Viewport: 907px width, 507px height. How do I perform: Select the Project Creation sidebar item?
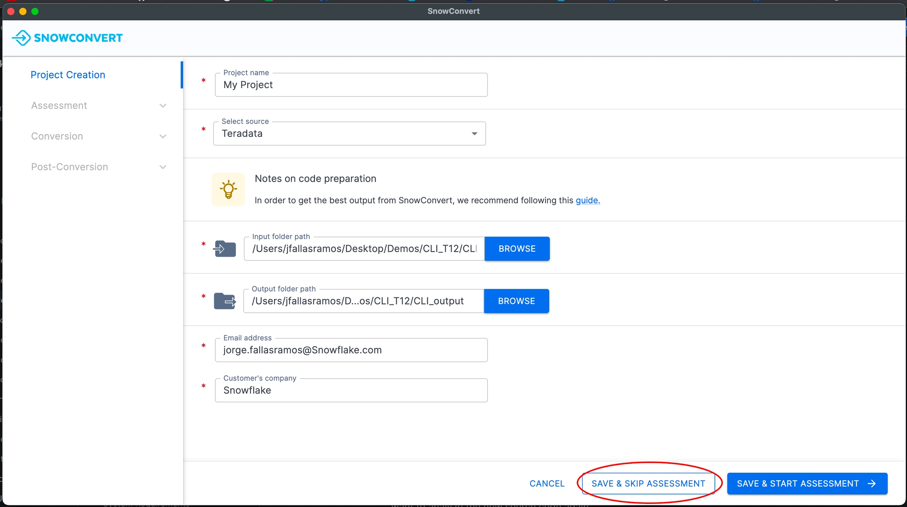(68, 75)
